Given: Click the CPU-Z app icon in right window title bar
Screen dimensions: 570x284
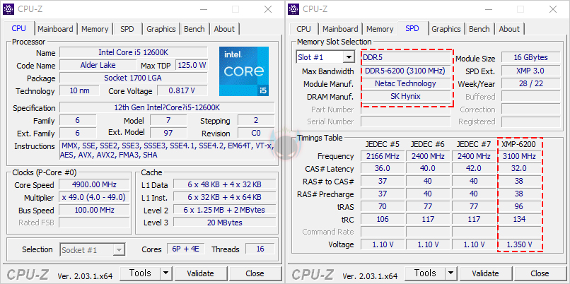Looking at the screenshot, I should [293, 9].
